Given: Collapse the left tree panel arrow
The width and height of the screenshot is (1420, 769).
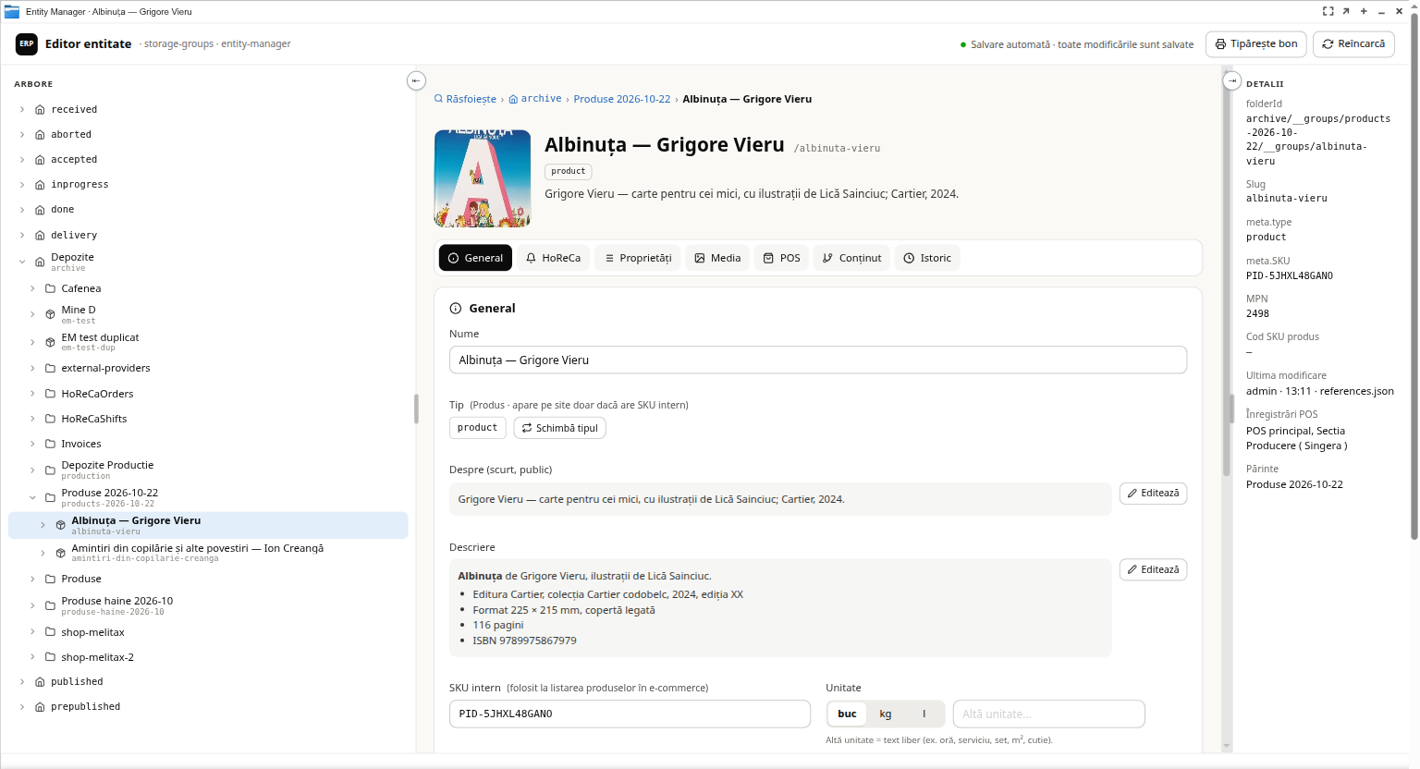Looking at the screenshot, I should (416, 80).
